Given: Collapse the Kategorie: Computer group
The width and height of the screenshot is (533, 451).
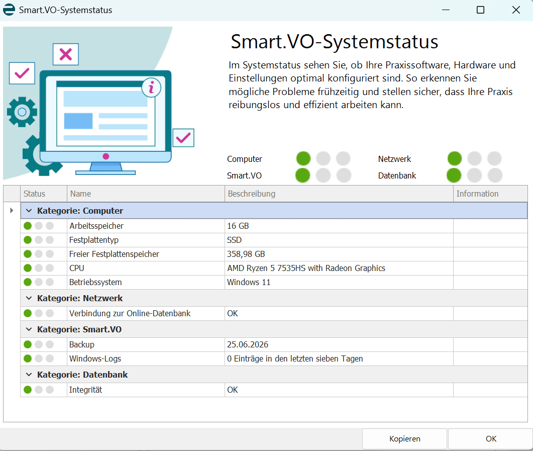Looking at the screenshot, I should click(29, 211).
